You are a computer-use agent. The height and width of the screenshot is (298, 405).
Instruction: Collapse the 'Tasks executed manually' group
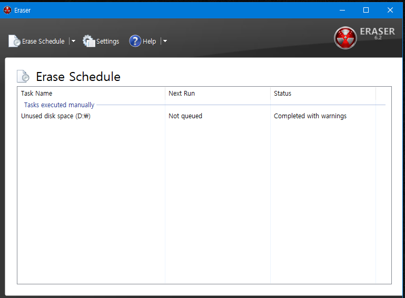click(x=59, y=105)
